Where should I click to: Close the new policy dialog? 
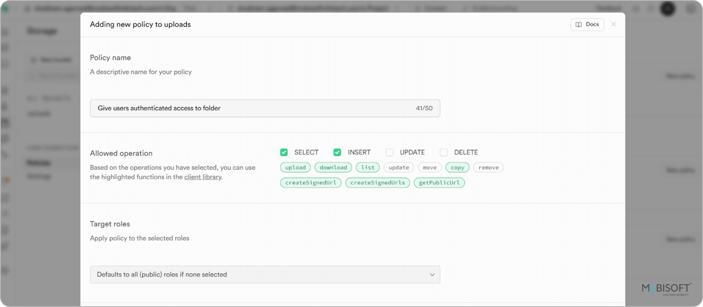[613, 24]
